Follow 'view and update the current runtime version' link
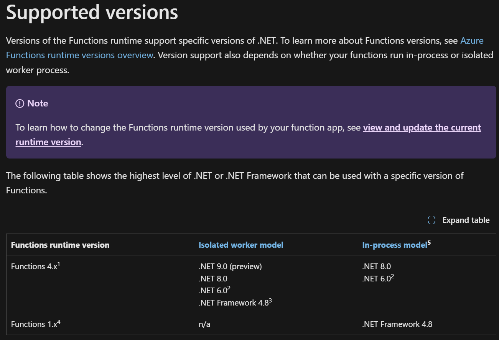This screenshot has width=499, height=340. 422,127
